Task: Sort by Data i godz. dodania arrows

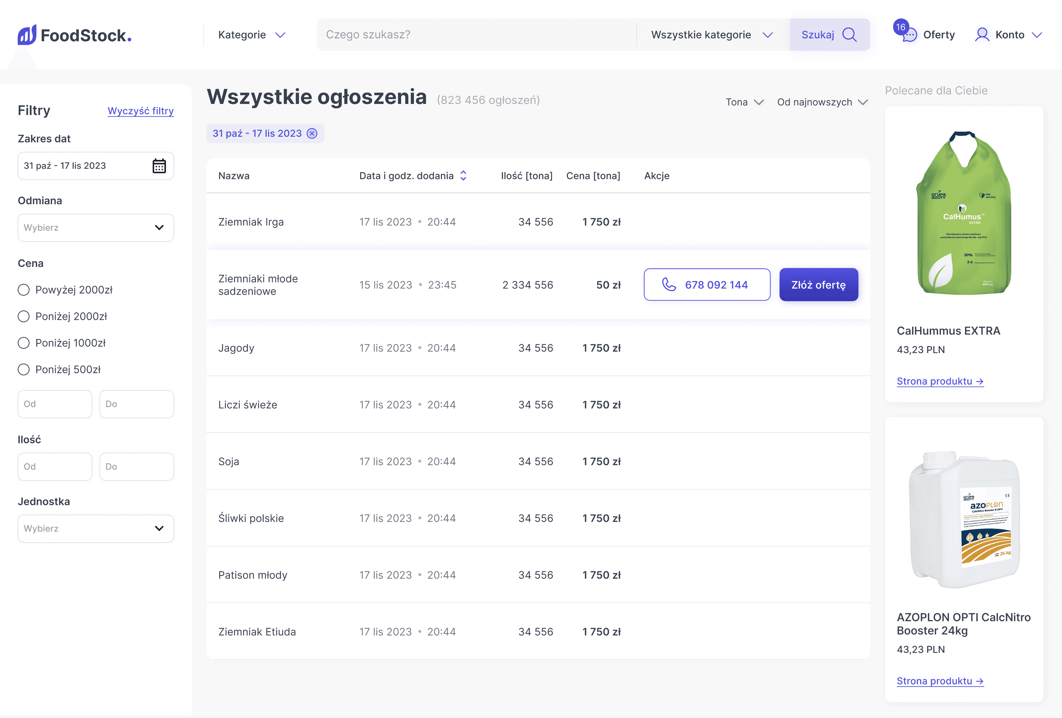Action: point(463,176)
